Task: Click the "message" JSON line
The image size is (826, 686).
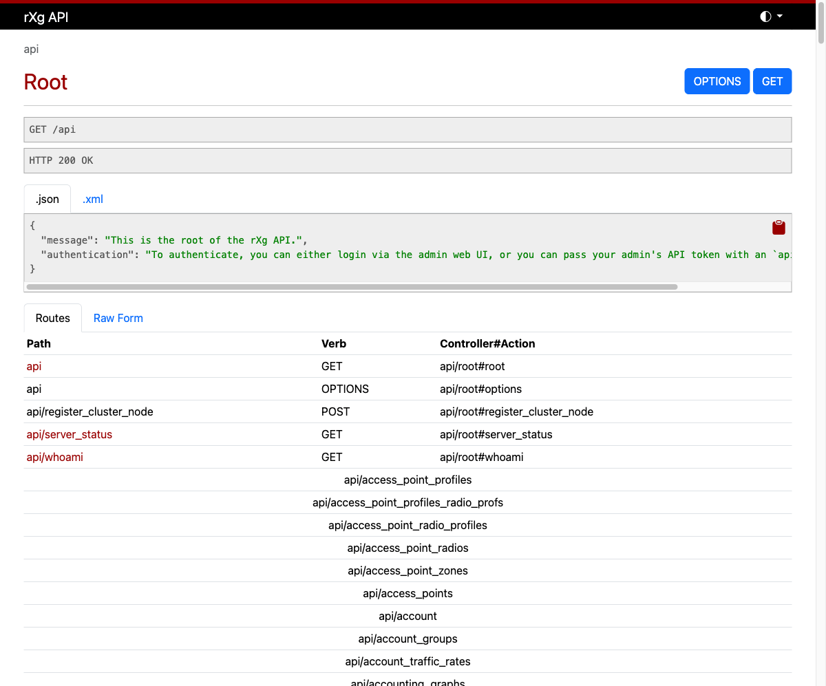Action: tap(173, 240)
